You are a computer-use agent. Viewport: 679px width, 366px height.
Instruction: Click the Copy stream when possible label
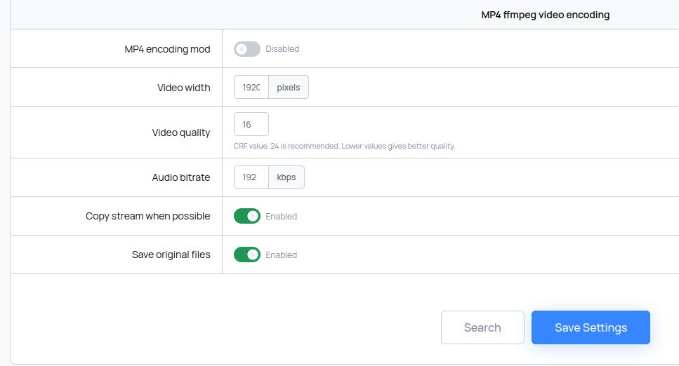pyautogui.click(x=147, y=216)
